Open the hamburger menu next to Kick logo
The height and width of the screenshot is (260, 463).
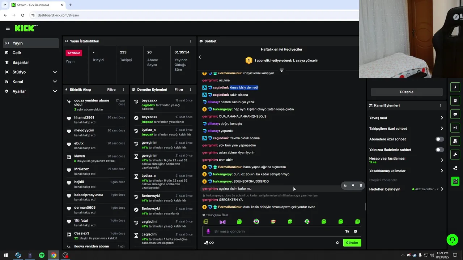pyautogui.click(x=8, y=28)
